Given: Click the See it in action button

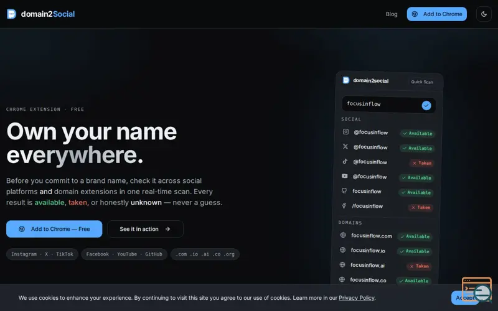Looking at the screenshot, I should [145, 229].
